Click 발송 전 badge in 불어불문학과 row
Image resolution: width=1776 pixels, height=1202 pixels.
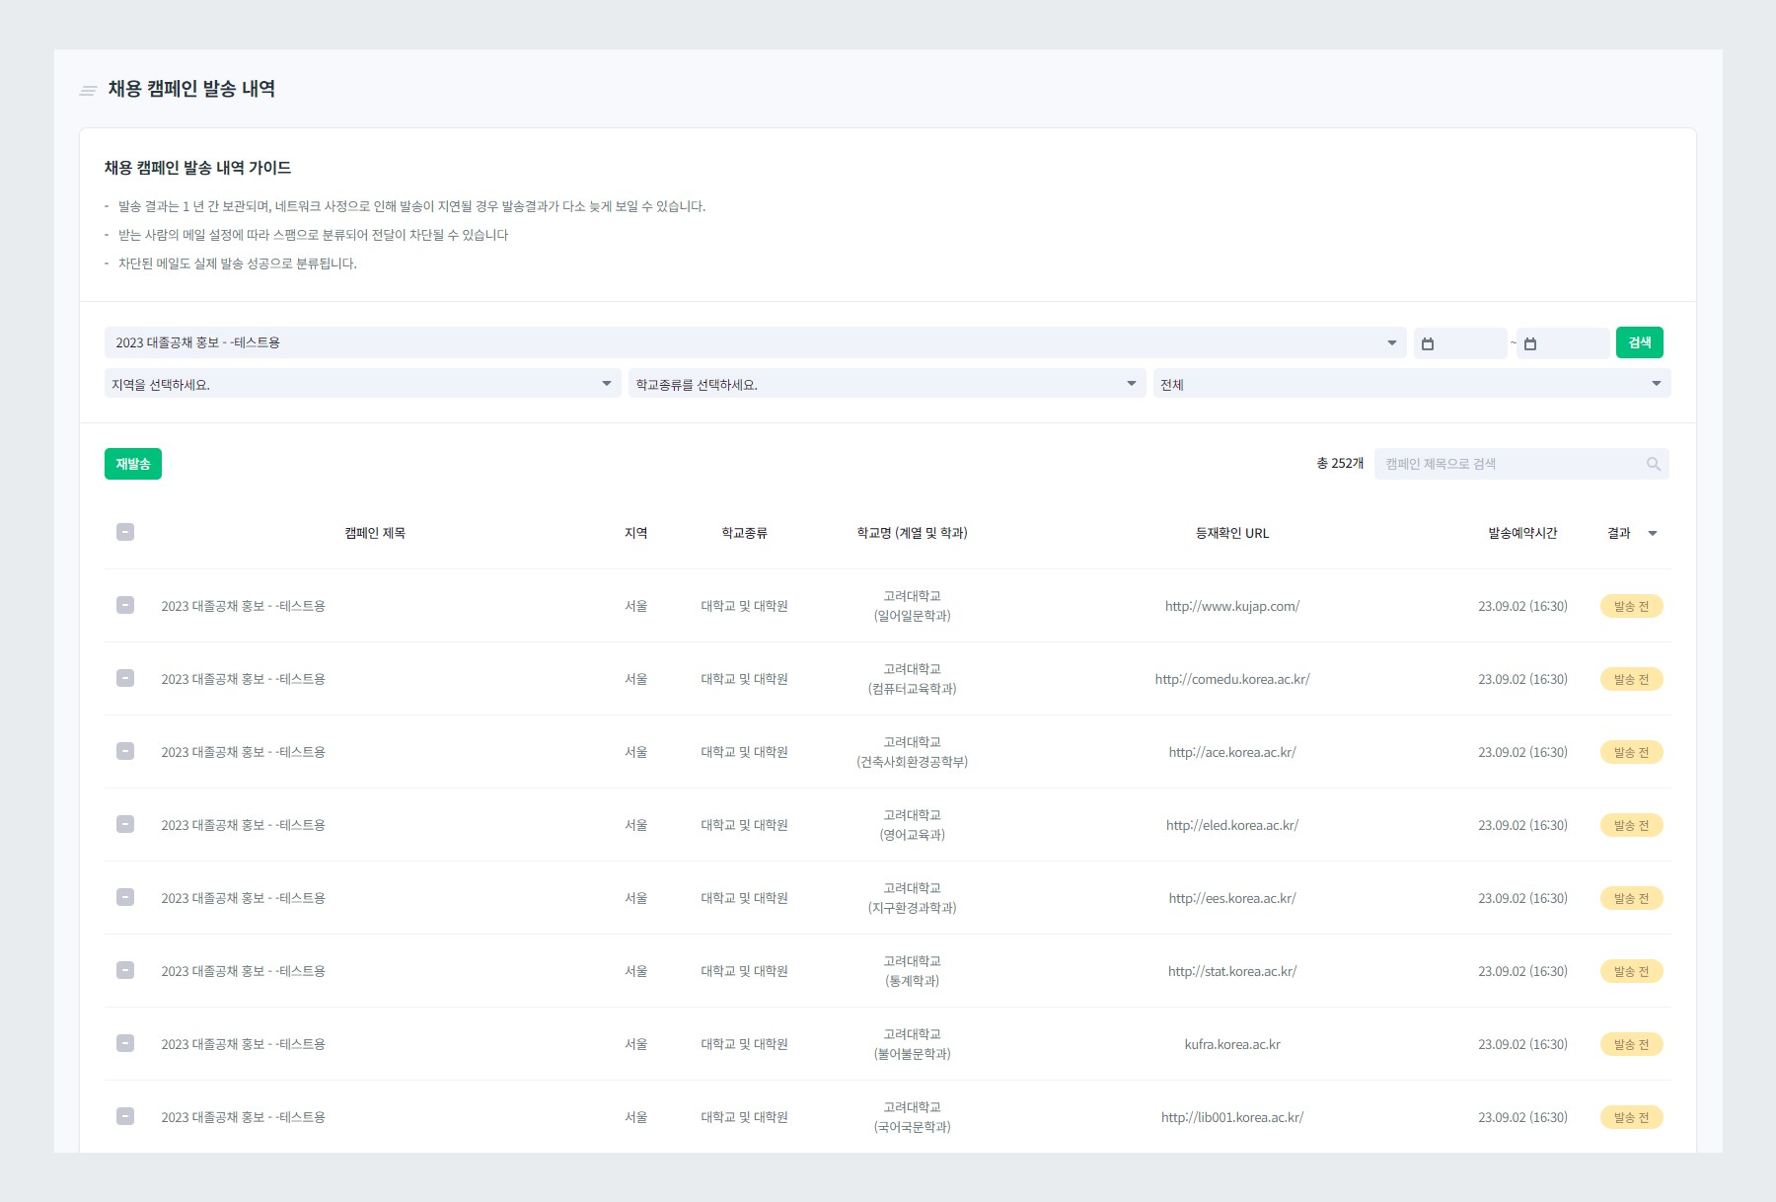tap(1632, 1044)
